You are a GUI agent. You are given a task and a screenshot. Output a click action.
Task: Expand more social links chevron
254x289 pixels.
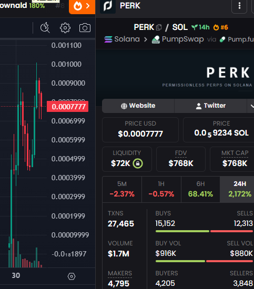251,106
